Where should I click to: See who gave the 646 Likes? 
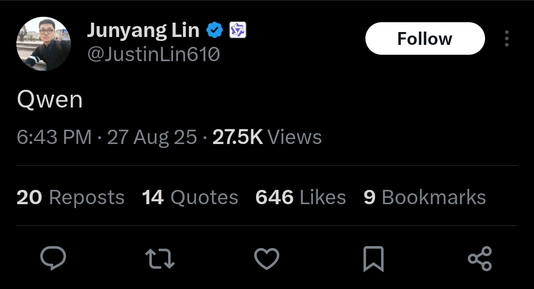tap(301, 197)
